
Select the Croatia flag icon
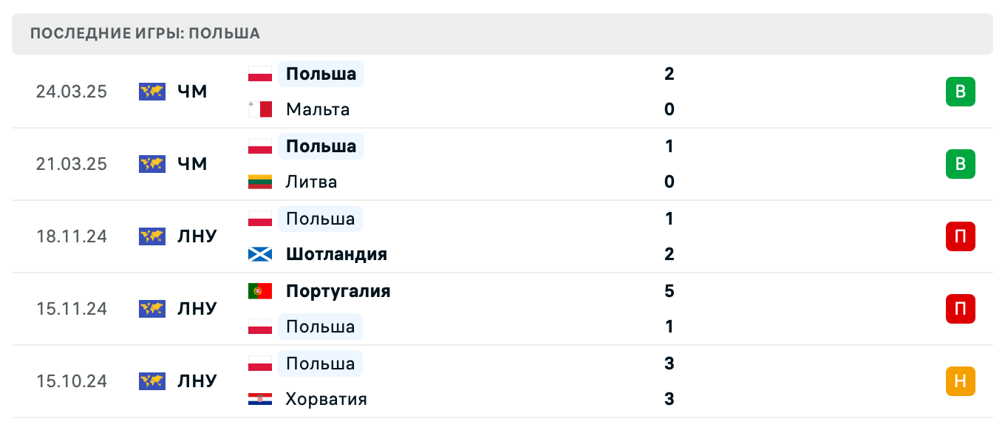click(259, 399)
